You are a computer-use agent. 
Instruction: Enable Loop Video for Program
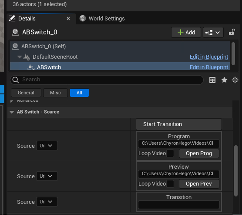coord(170,154)
